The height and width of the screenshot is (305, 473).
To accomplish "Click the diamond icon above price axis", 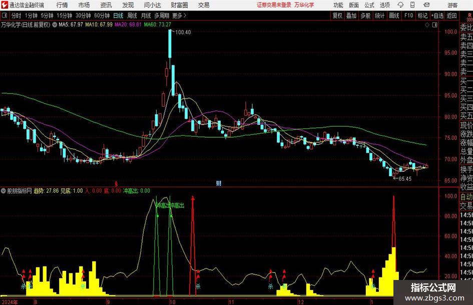I will 427,25.
